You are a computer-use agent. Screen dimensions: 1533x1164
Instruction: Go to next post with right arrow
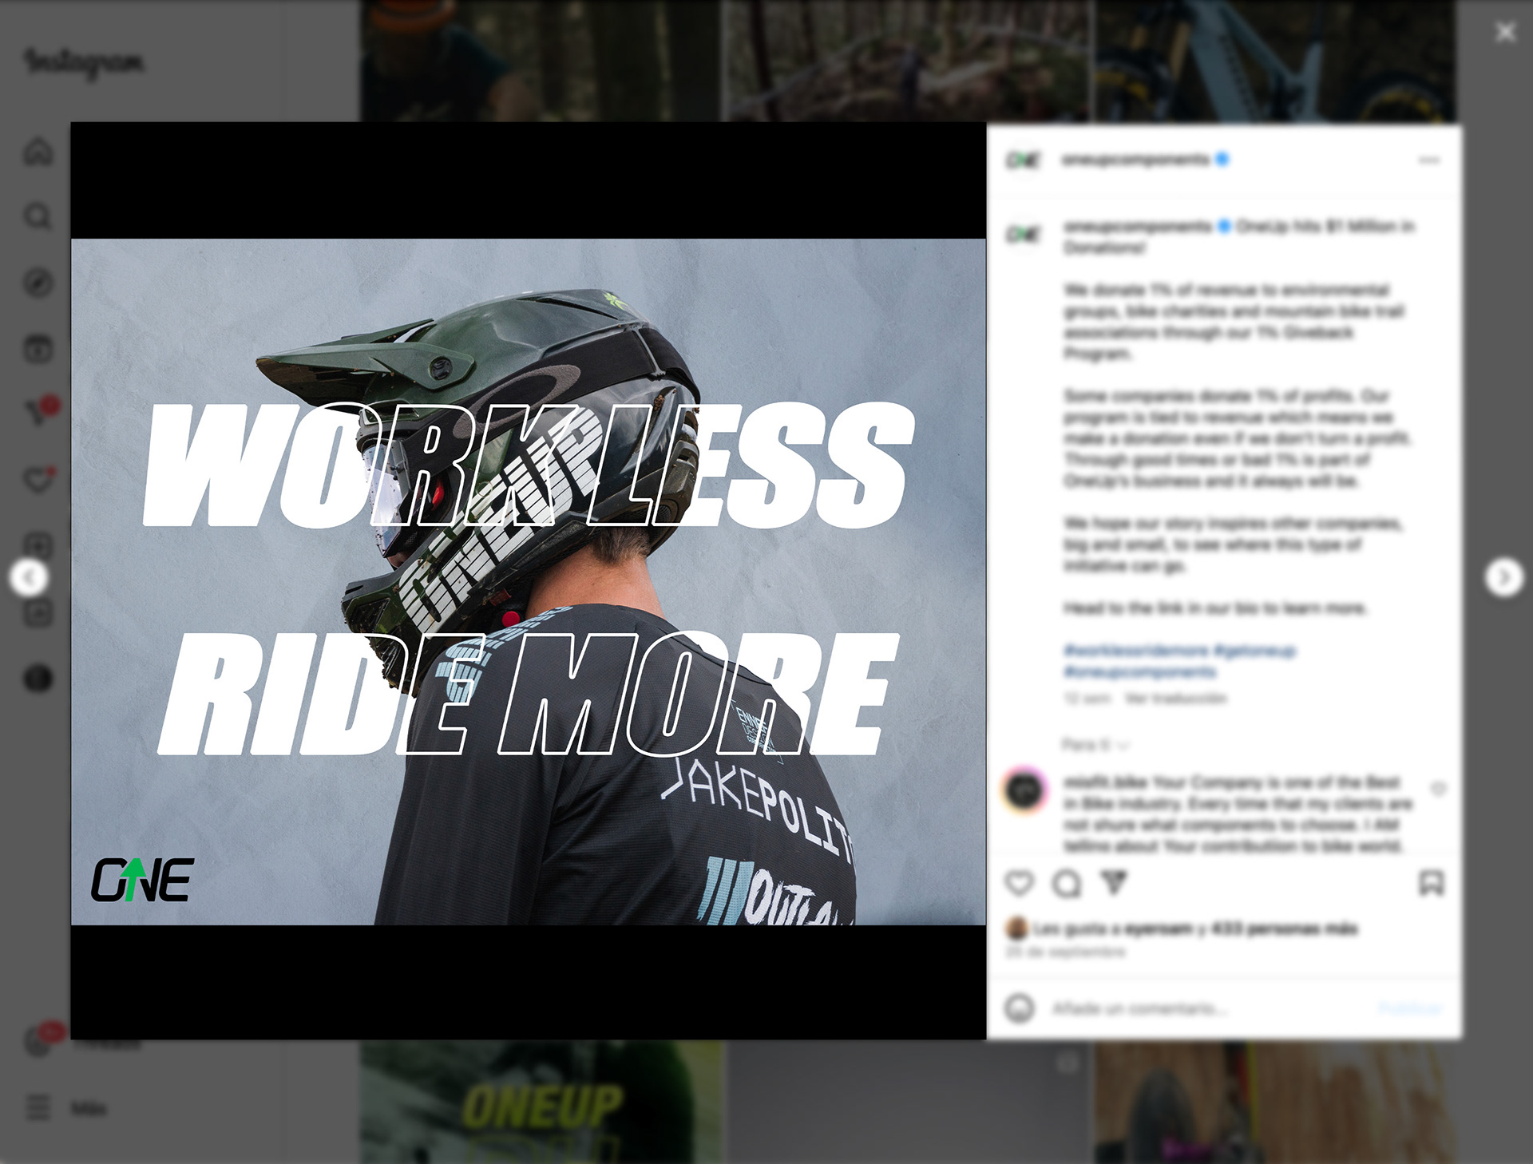click(x=1504, y=577)
